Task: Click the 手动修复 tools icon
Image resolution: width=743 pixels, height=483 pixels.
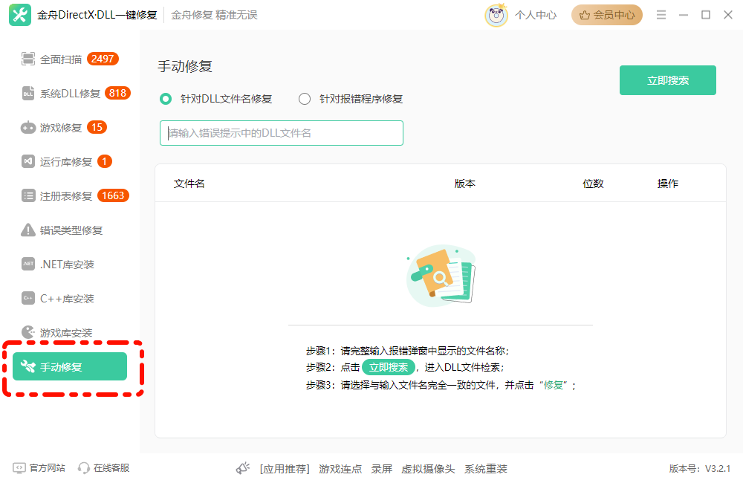Action: (28, 366)
